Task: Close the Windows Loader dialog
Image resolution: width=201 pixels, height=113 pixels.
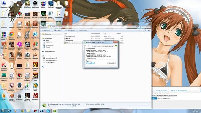Action: coord(115,42)
